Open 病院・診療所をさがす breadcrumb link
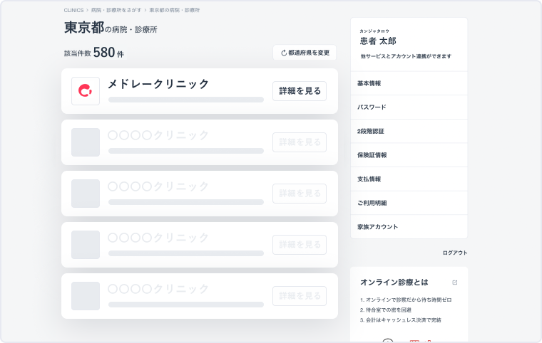This screenshot has height=343, width=542. (116, 11)
